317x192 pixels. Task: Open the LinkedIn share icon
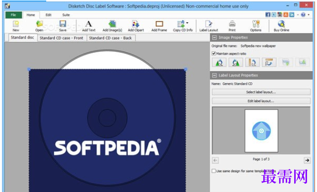[292, 14]
